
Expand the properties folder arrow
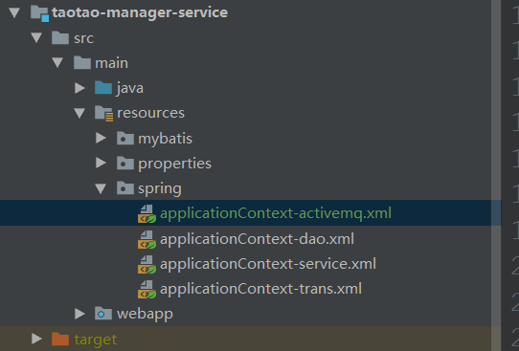pos(101,163)
